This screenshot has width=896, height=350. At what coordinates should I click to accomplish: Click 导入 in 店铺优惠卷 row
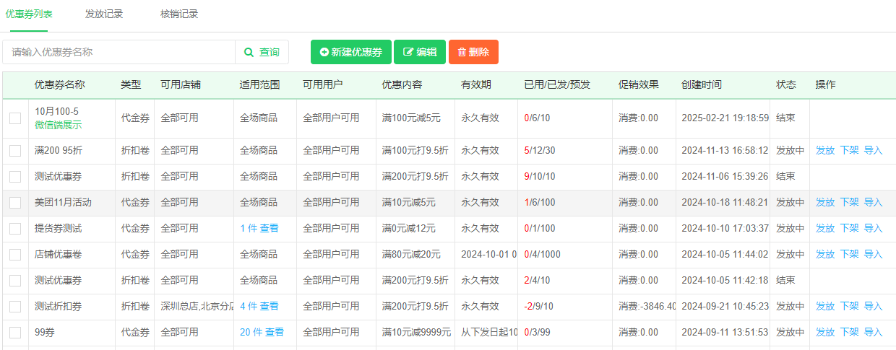click(874, 255)
